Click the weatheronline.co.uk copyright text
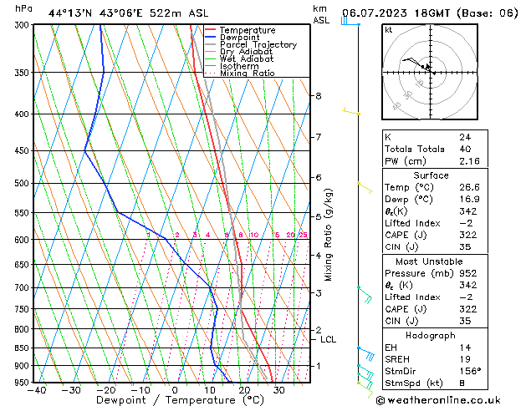526x406 pixels. pos(438,400)
